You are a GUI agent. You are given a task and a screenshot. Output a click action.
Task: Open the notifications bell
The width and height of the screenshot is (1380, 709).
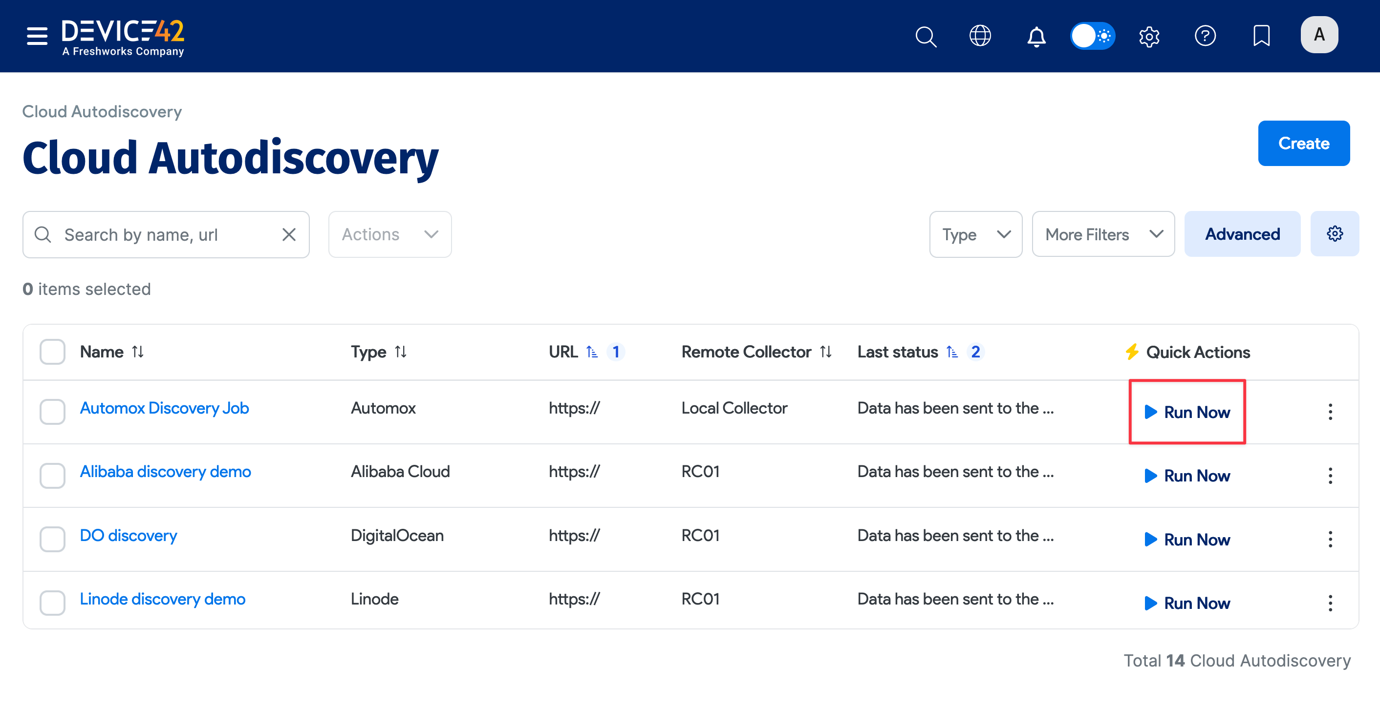[1036, 37]
